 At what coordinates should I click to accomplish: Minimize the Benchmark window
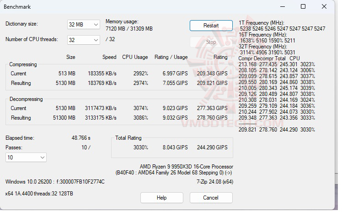point(282,7)
